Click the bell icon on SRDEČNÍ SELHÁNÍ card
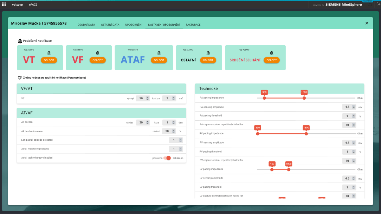Image resolution: width=381 pixels, height=214 pixels. point(271,53)
